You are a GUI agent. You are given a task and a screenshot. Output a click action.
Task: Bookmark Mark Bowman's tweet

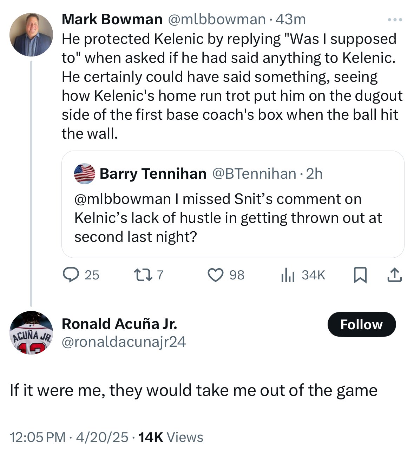(360, 274)
